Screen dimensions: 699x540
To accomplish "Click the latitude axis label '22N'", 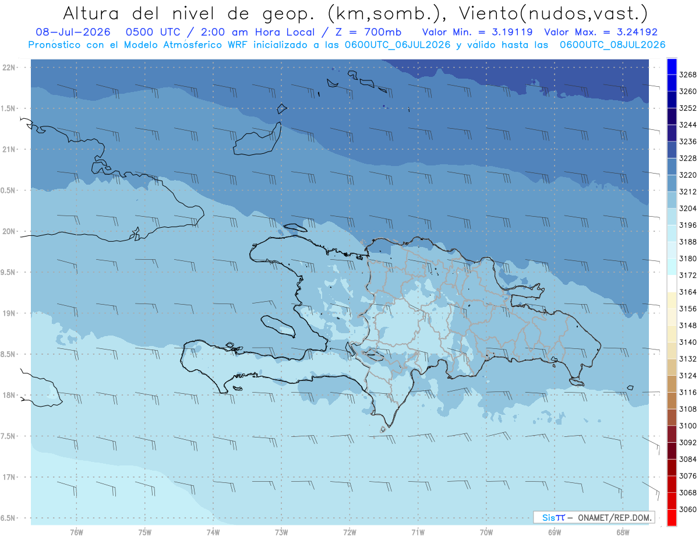I will pos(9,68).
